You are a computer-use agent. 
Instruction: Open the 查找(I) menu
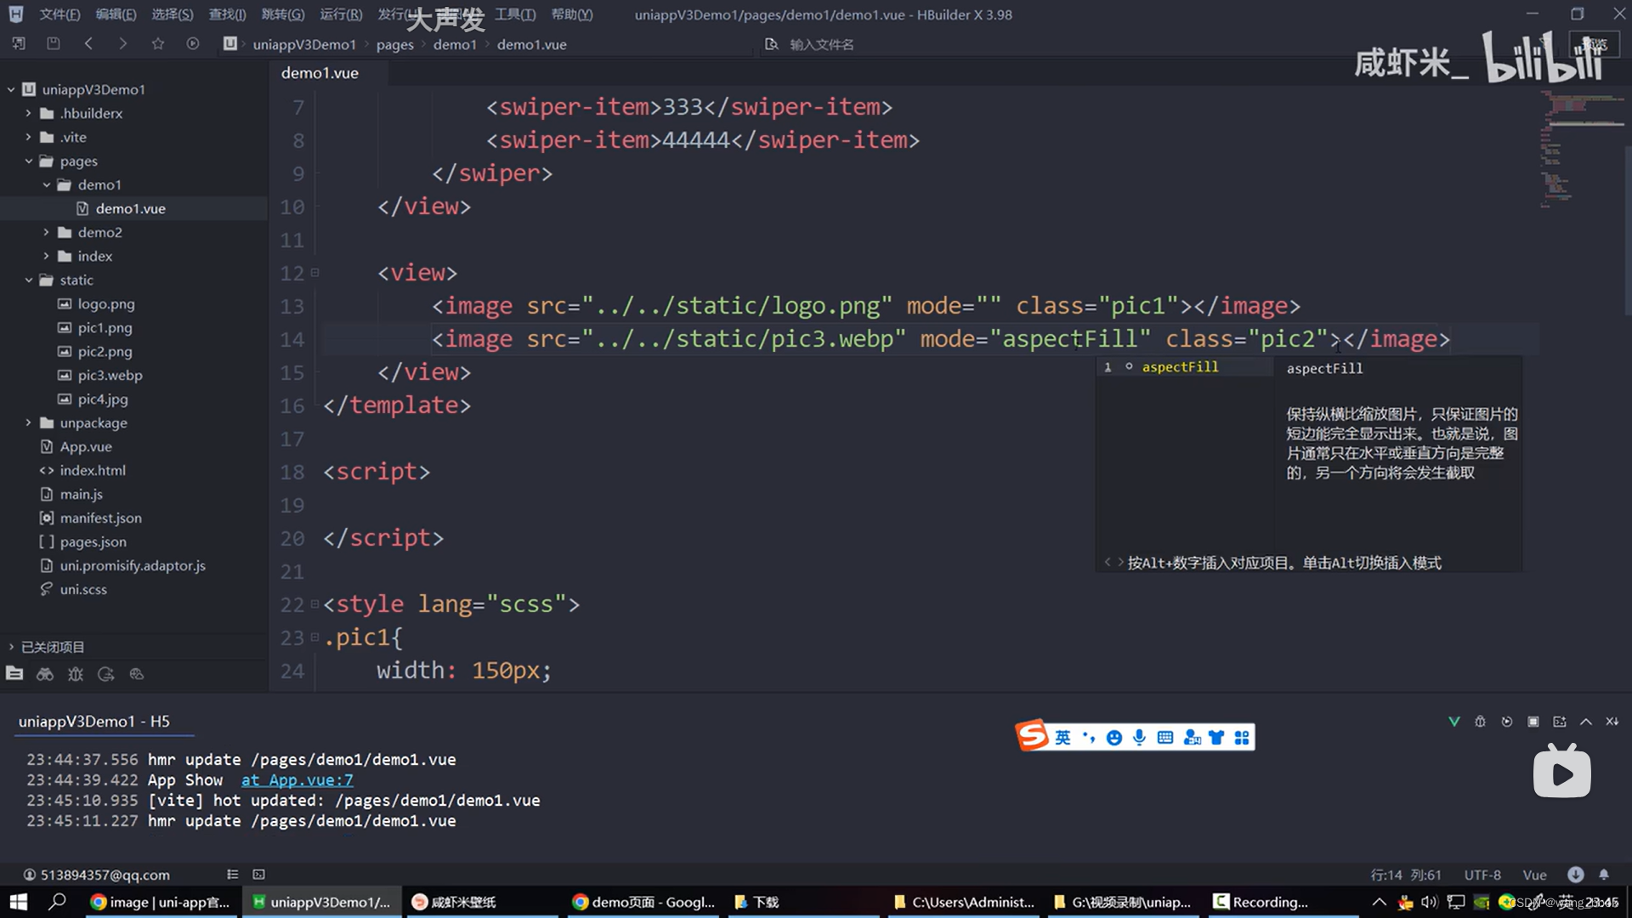click(227, 14)
